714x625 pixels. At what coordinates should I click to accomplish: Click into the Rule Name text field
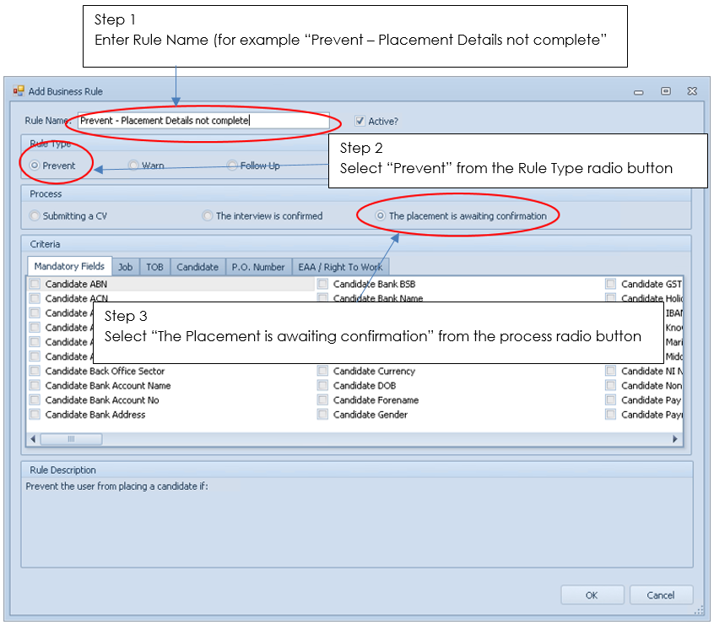203,121
